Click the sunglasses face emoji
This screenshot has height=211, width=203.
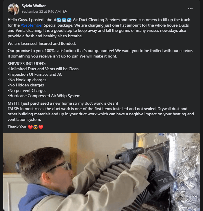36,127
